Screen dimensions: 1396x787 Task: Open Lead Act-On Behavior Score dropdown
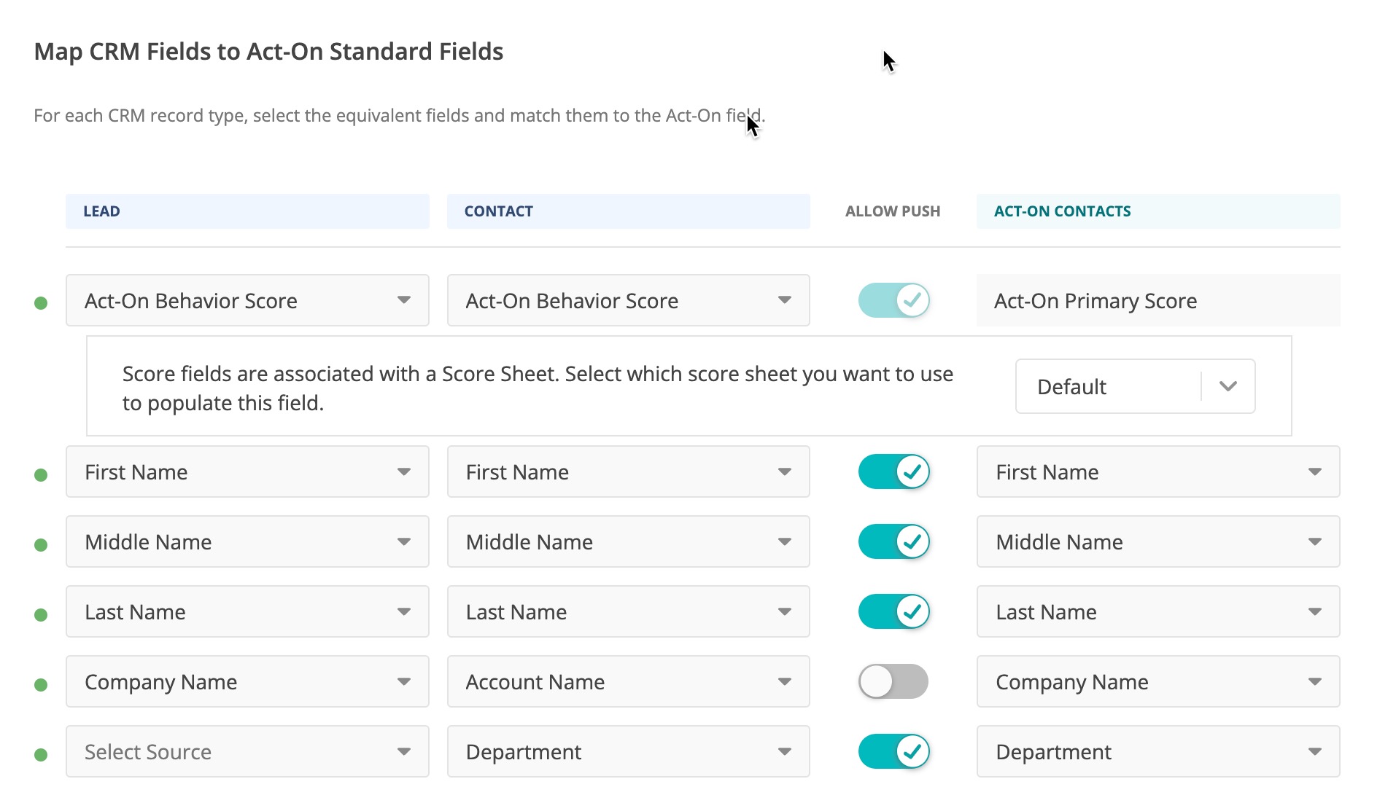click(x=247, y=300)
